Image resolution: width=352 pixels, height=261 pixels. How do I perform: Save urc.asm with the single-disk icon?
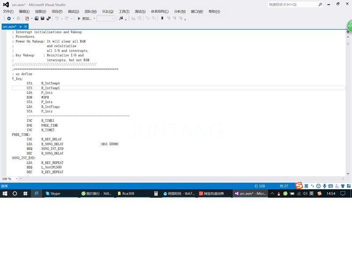click(42, 18)
